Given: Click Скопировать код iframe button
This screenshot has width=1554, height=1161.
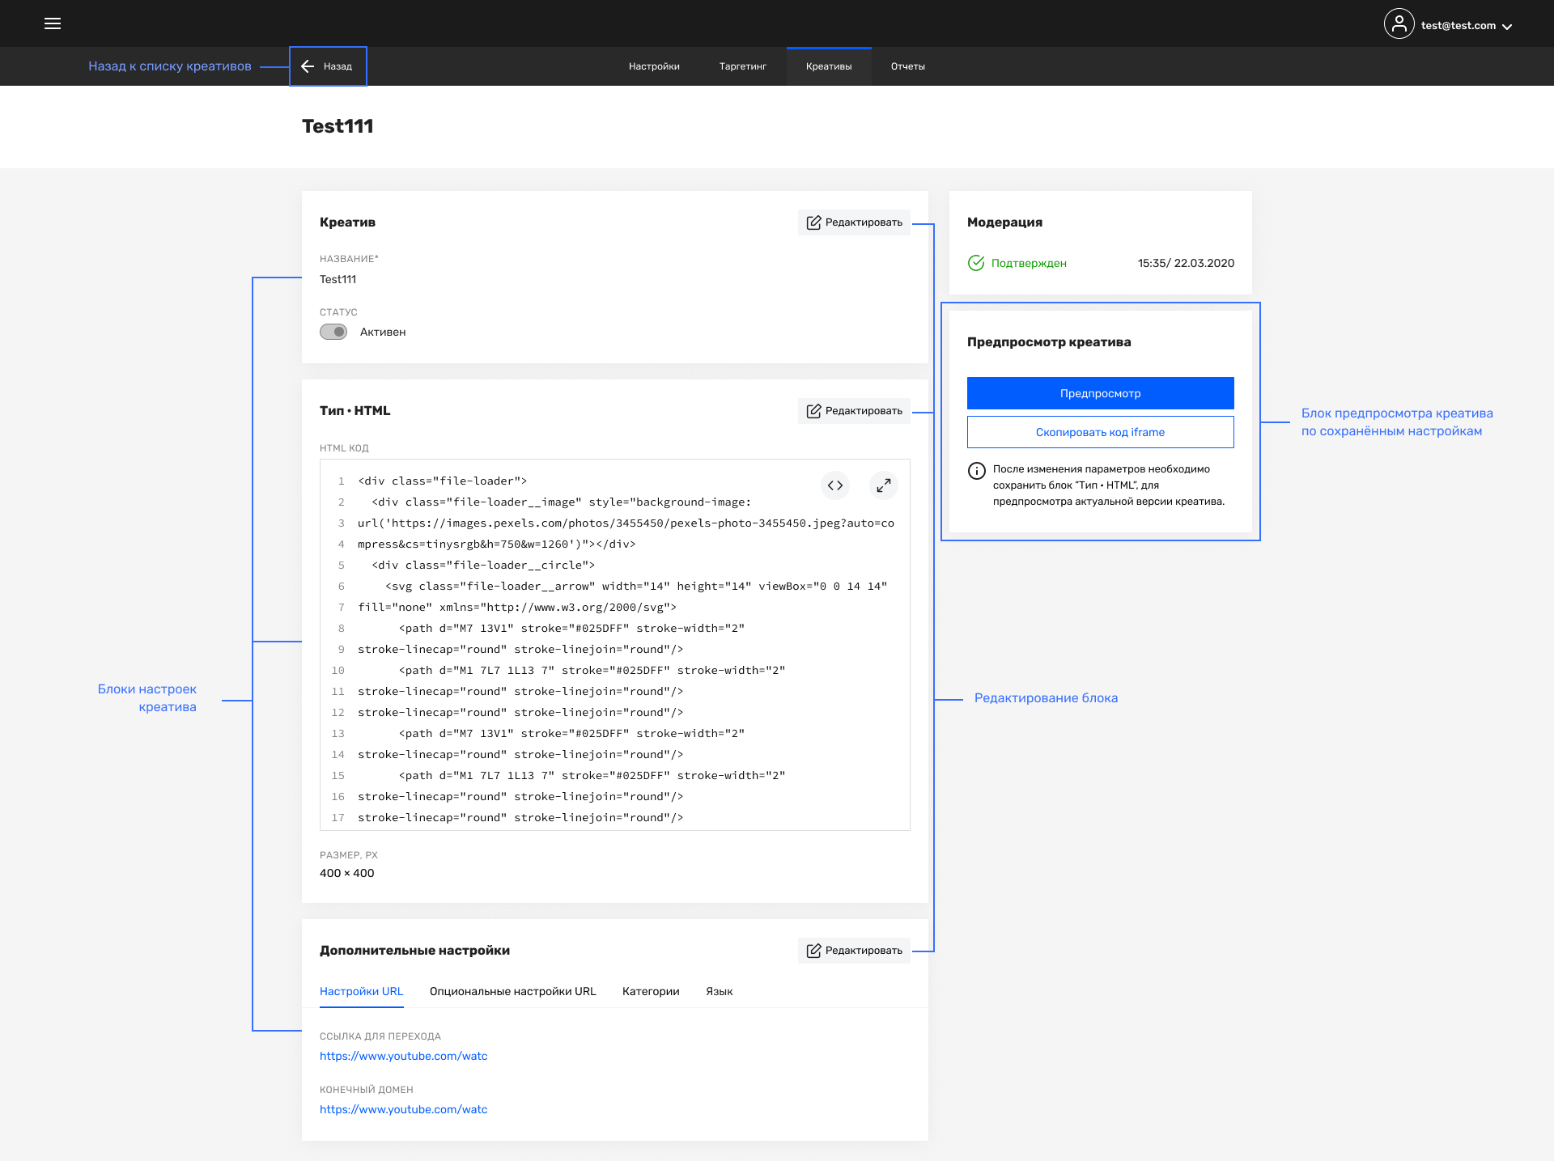Looking at the screenshot, I should 1100,432.
